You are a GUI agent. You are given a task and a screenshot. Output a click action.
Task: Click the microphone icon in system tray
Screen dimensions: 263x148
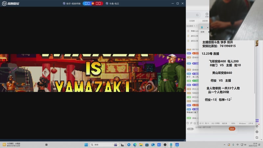[x=233, y=145]
